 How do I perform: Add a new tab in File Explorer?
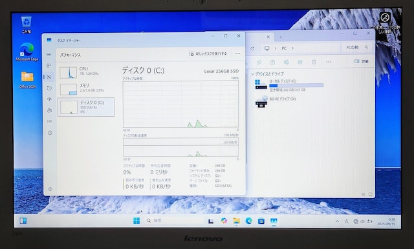(281, 37)
